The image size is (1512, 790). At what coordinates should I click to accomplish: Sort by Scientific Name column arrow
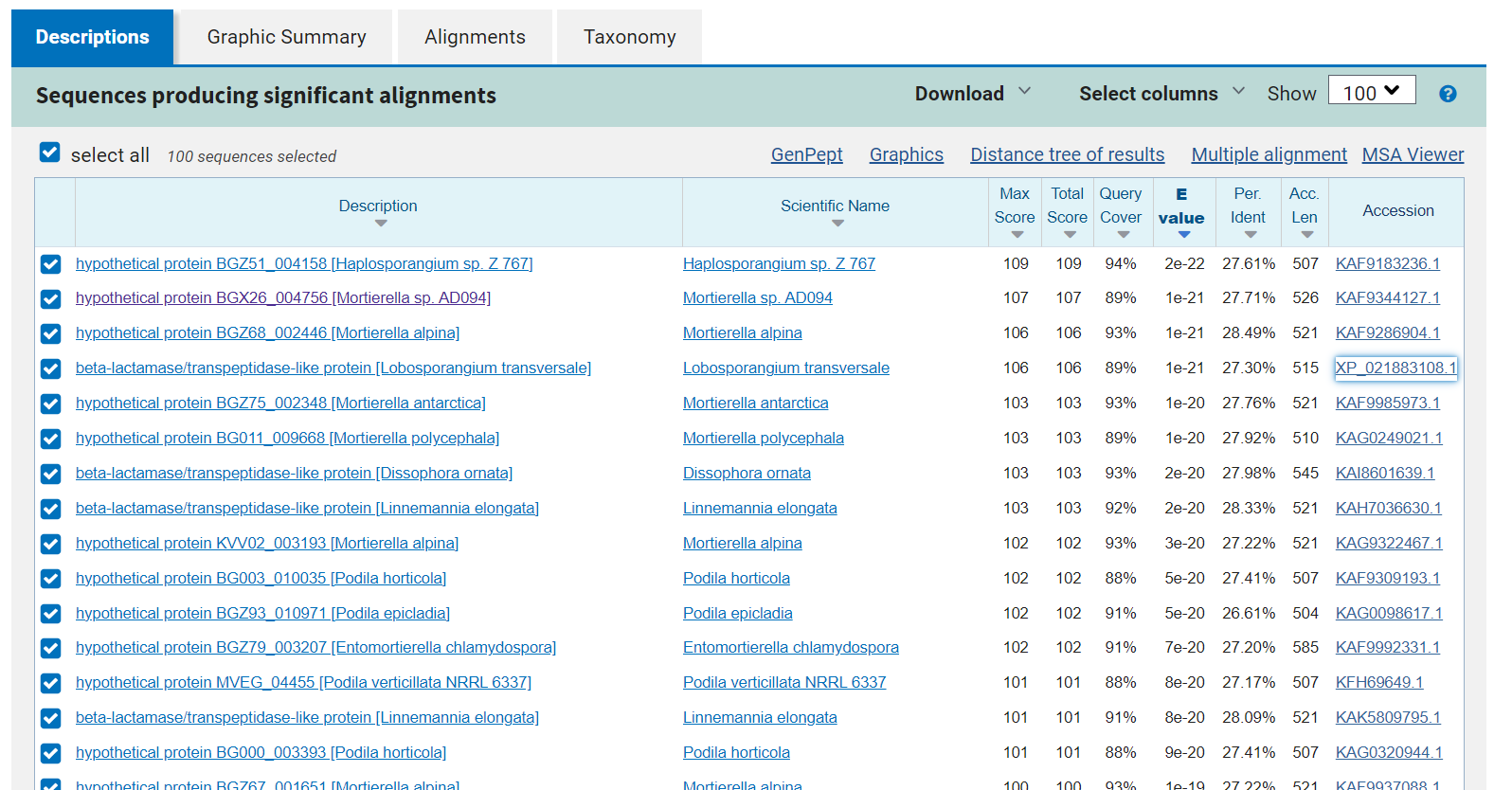(837, 224)
